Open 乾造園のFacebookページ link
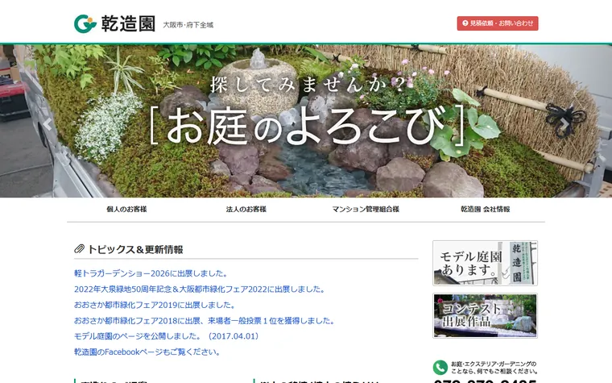Image resolution: width=612 pixels, height=383 pixels. (x=147, y=352)
